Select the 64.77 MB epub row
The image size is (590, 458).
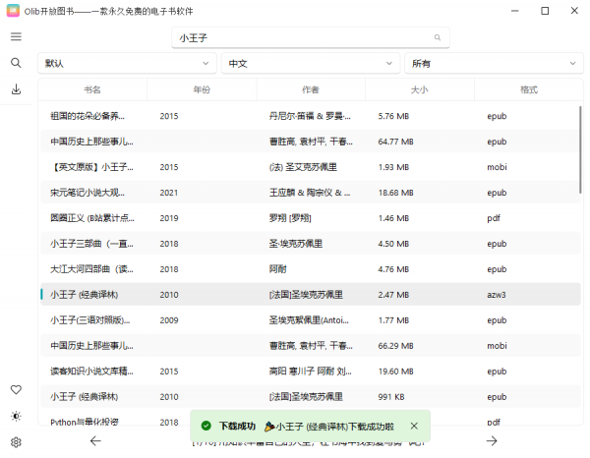(310, 142)
